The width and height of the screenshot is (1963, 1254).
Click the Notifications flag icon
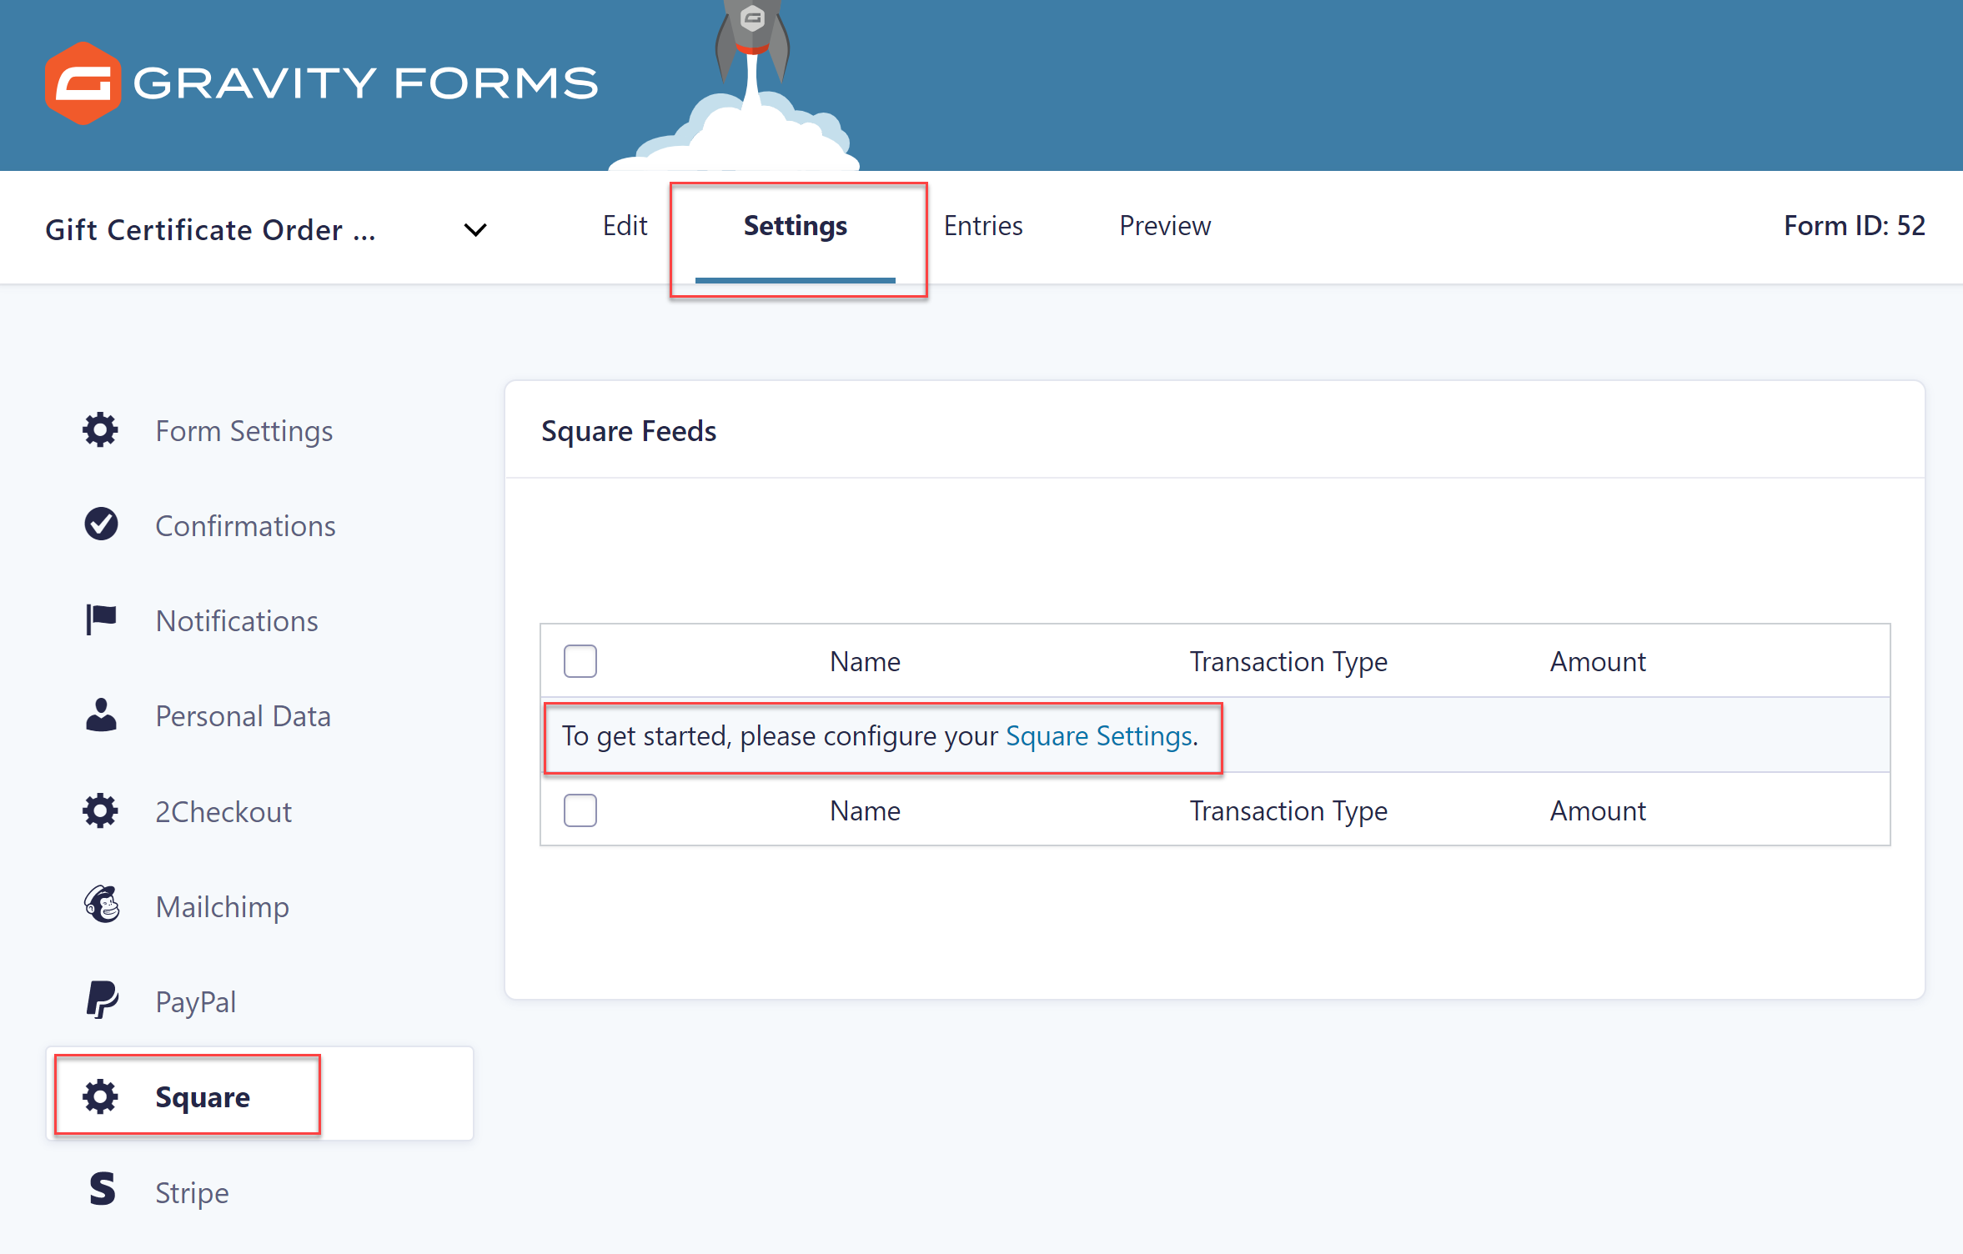[101, 620]
